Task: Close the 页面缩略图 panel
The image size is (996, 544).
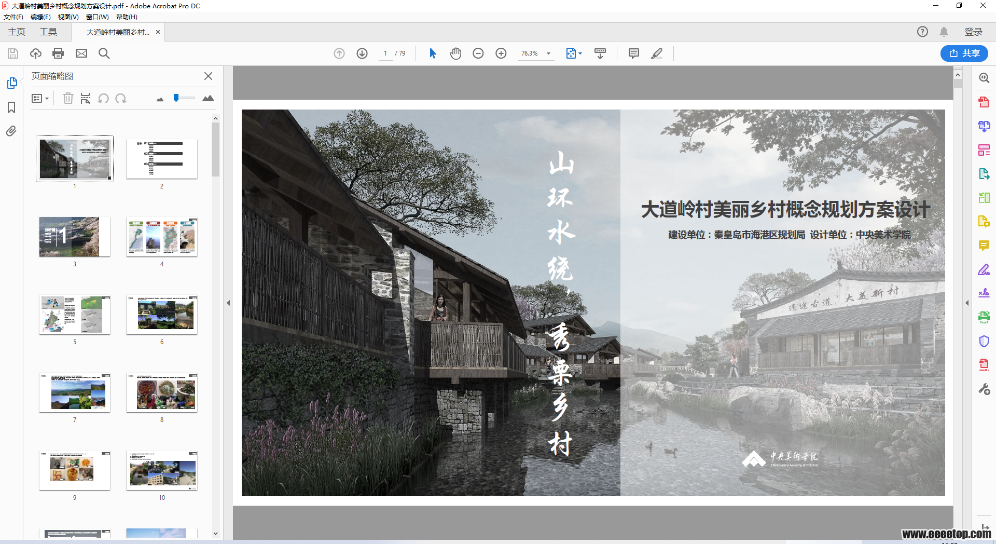Action: (x=208, y=76)
